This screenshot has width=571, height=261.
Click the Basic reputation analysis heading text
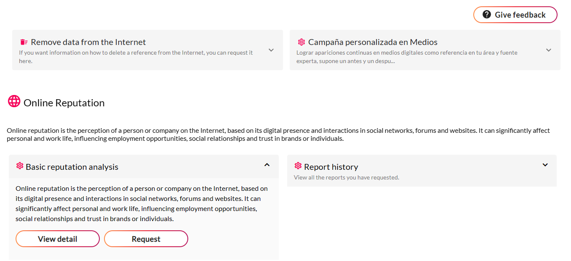(x=72, y=167)
